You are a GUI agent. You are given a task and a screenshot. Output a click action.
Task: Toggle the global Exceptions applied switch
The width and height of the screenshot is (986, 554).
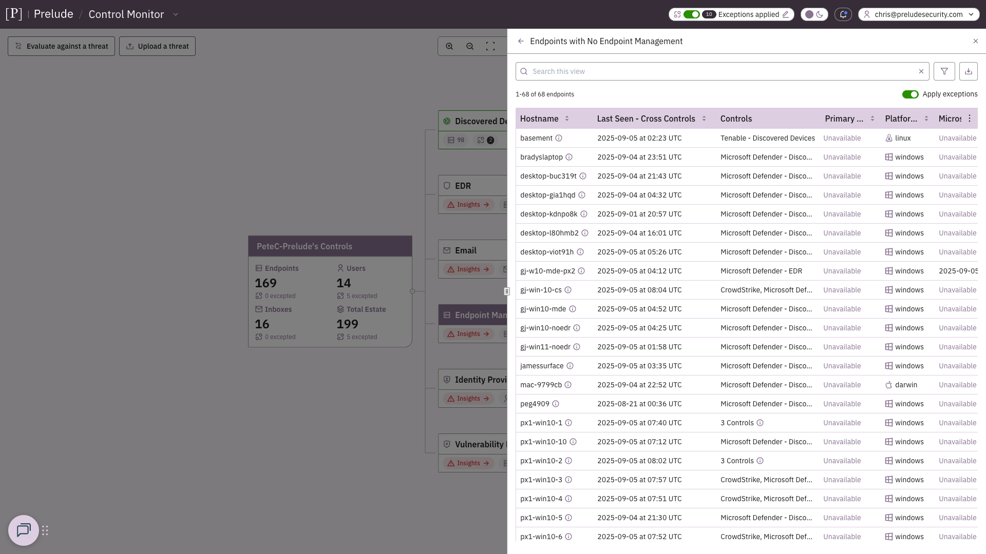click(691, 14)
